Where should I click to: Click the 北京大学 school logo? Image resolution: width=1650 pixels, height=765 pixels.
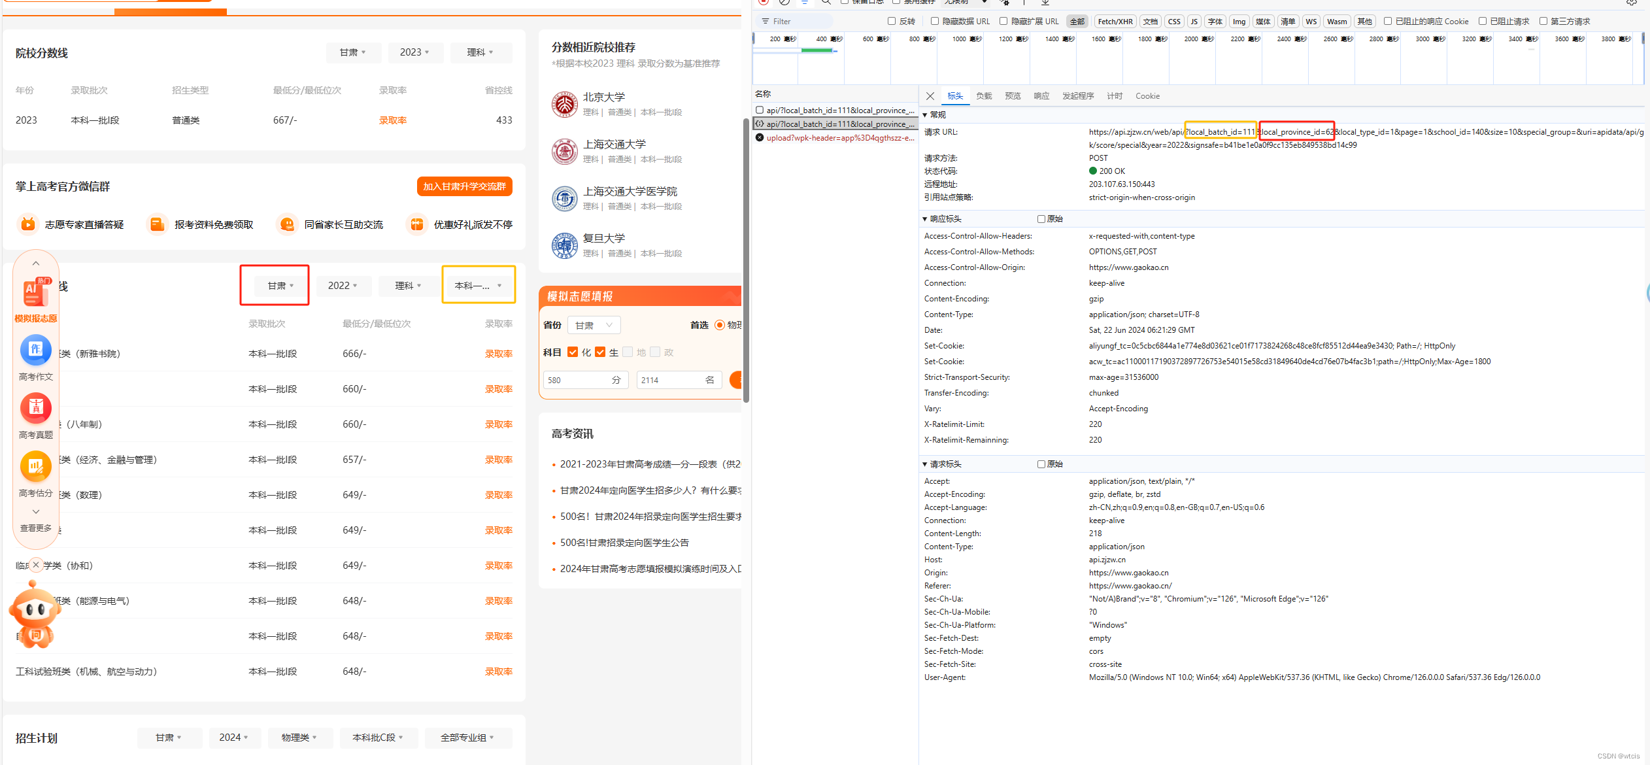(x=564, y=104)
